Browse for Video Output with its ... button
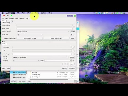This screenshot has height=96, width=128. tap(74, 29)
